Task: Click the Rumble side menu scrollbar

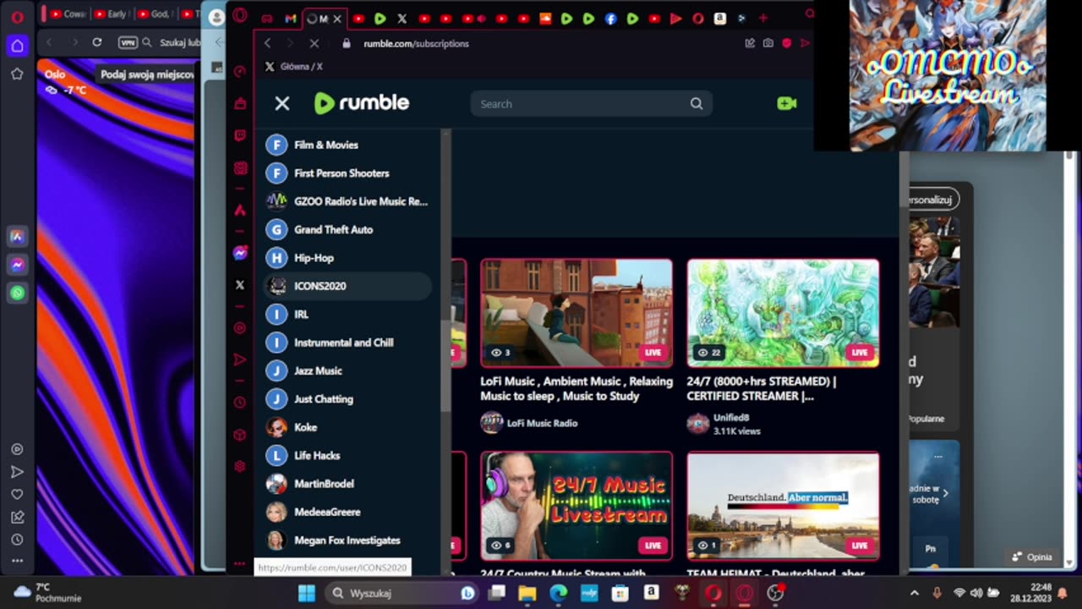Action: pos(445,364)
